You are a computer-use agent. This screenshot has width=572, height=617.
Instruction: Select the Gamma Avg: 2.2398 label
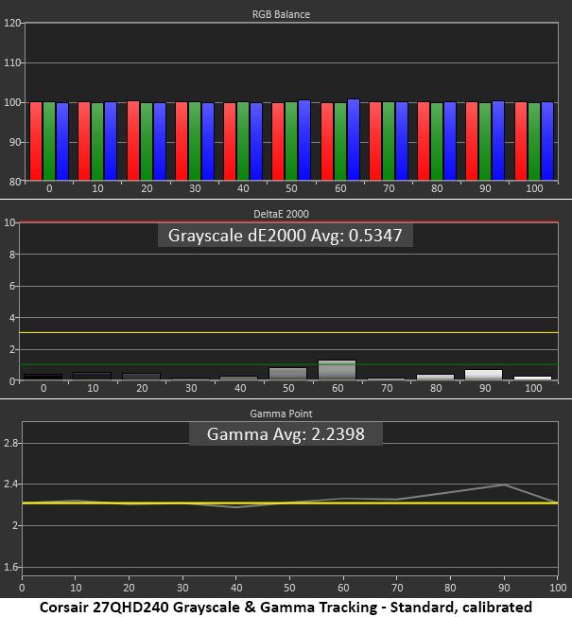coord(286,434)
